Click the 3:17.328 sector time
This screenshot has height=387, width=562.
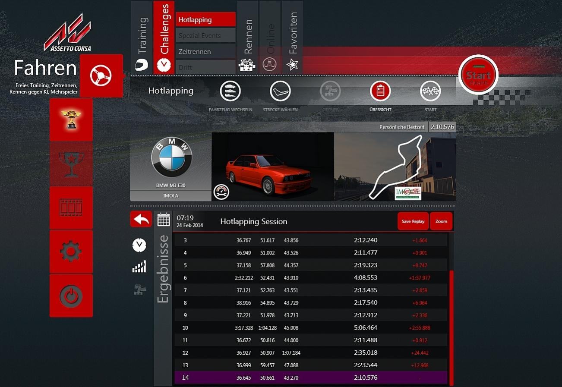point(244,328)
